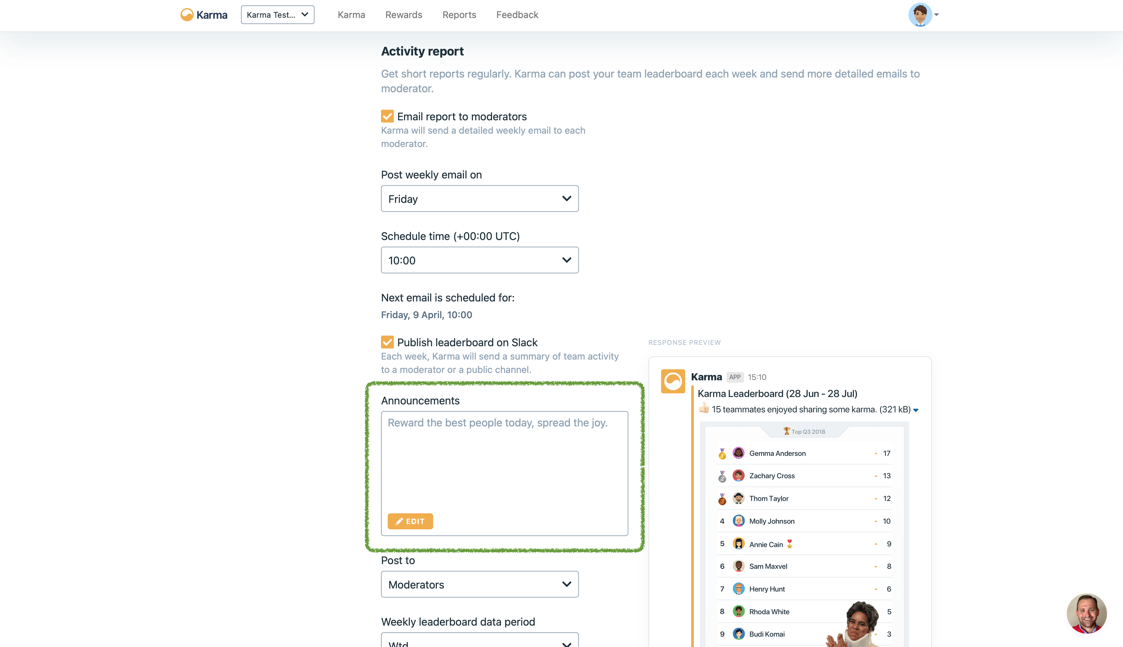
Task: Open the Reports menu item
Action: 459,15
